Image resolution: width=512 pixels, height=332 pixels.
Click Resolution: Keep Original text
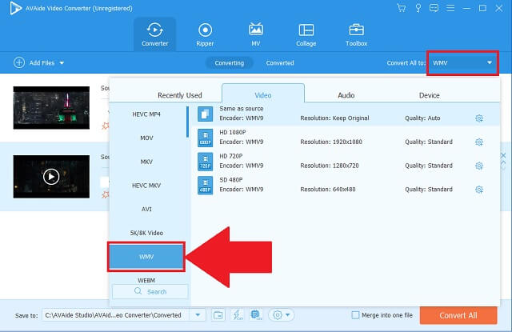coord(334,118)
